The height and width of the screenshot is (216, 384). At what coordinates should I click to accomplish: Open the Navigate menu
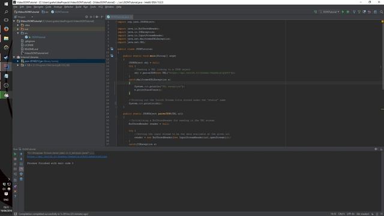38,7
